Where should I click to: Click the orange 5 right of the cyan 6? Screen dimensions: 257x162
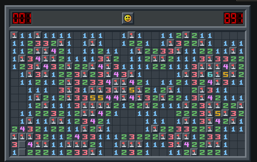[225, 75]
